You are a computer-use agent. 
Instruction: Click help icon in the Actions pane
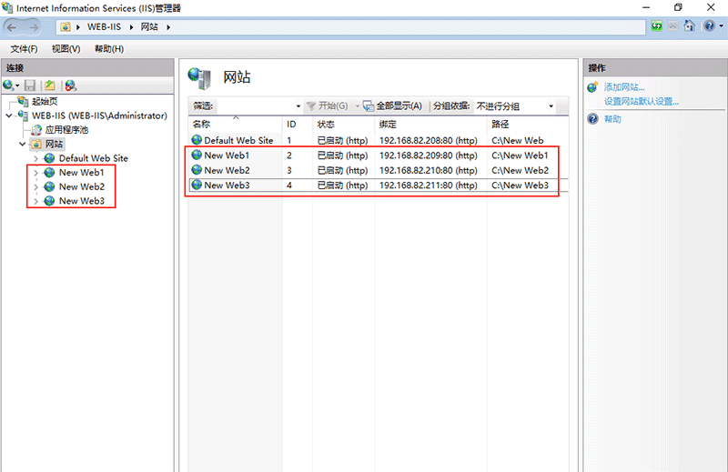(x=593, y=119)
